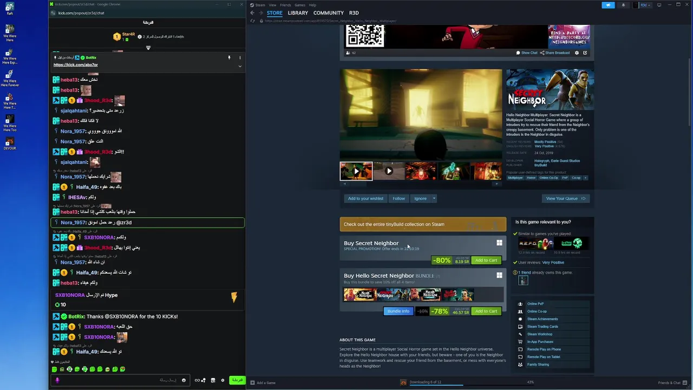Pop out the broadcast player
The height and width of the screenshot is (390, 693).
585,53
